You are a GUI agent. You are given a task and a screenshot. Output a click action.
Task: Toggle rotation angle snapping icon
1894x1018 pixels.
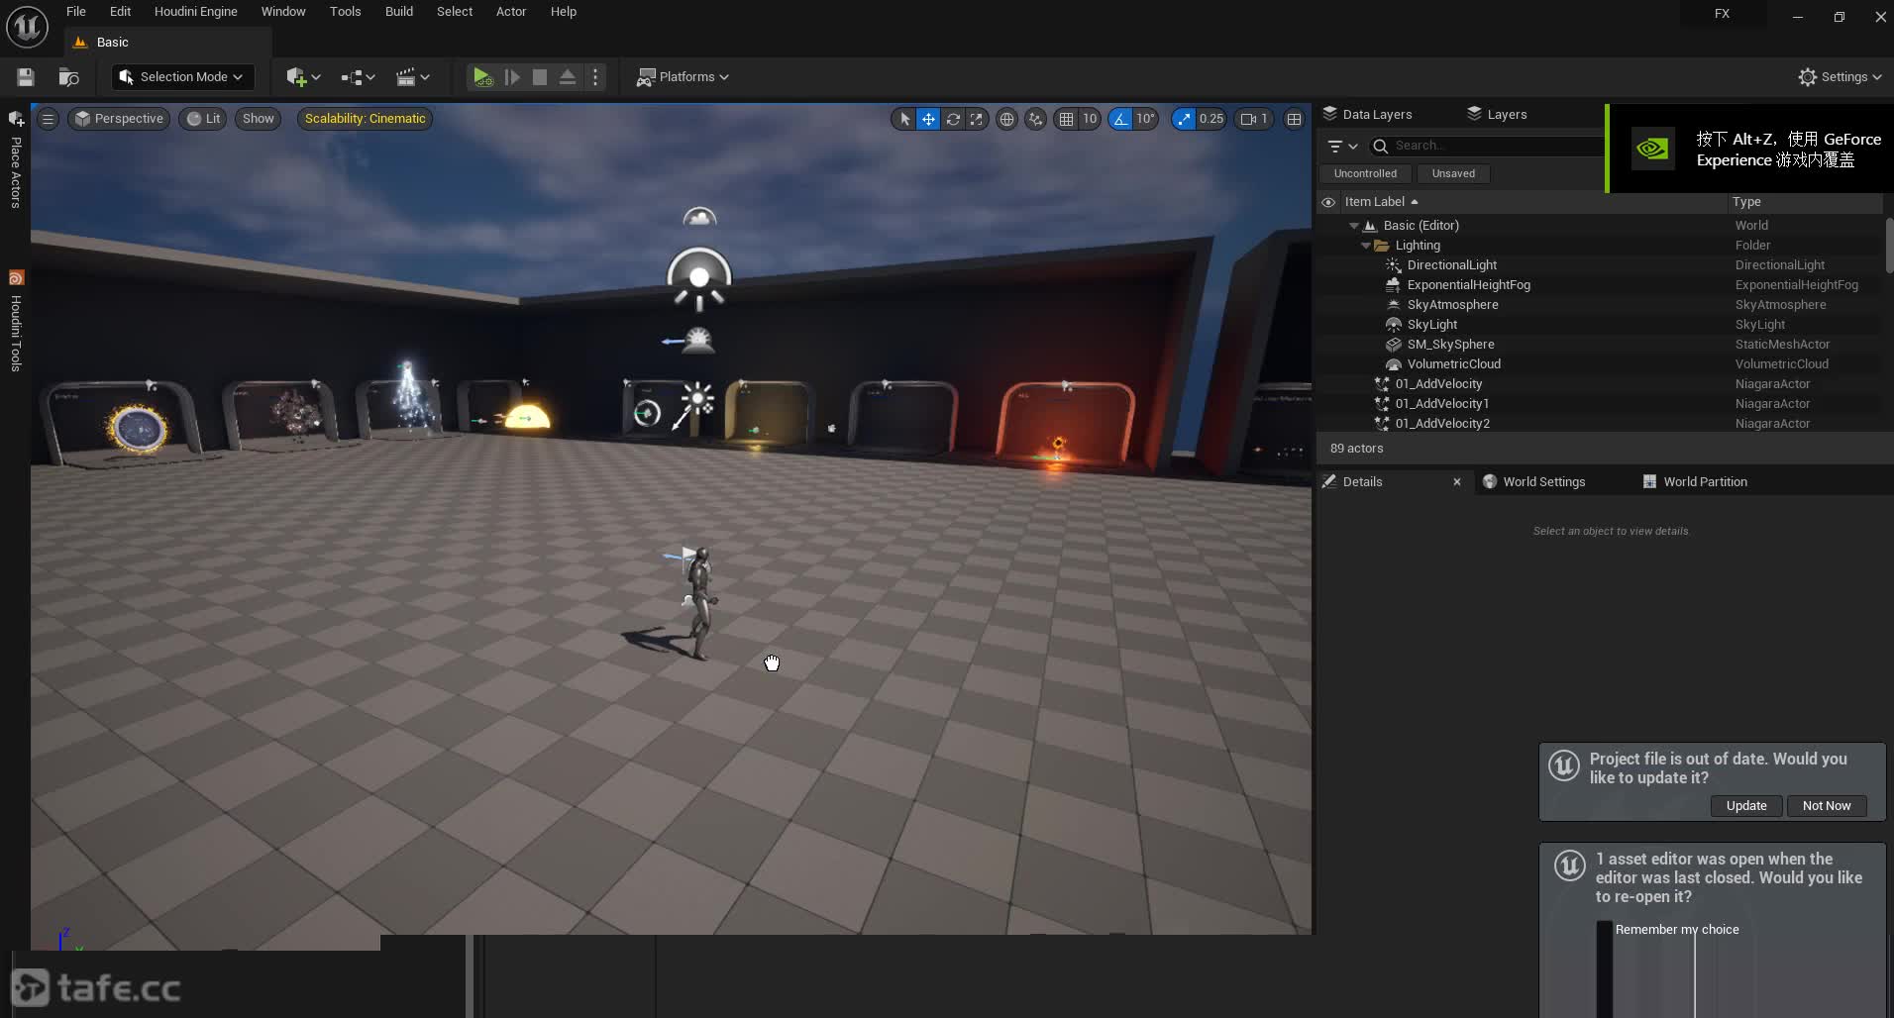point(1120,119)
